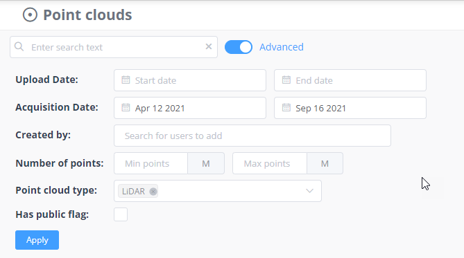
Task: Click the search magnifier icon
Action: [x=19, y=46]
